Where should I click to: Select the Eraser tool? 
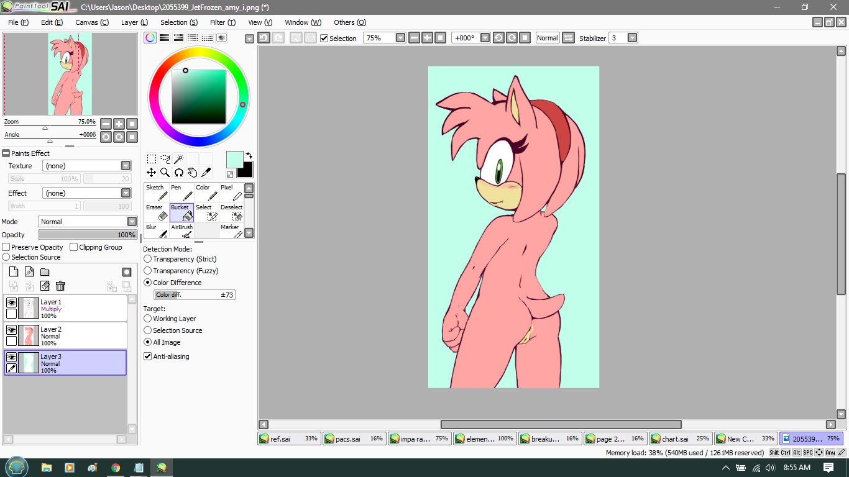tap(157, 212)
